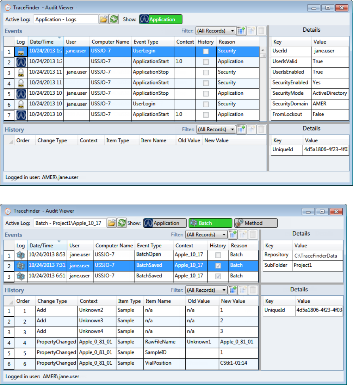Add filter icon in bottom window Events panel

tap(233, 234)
